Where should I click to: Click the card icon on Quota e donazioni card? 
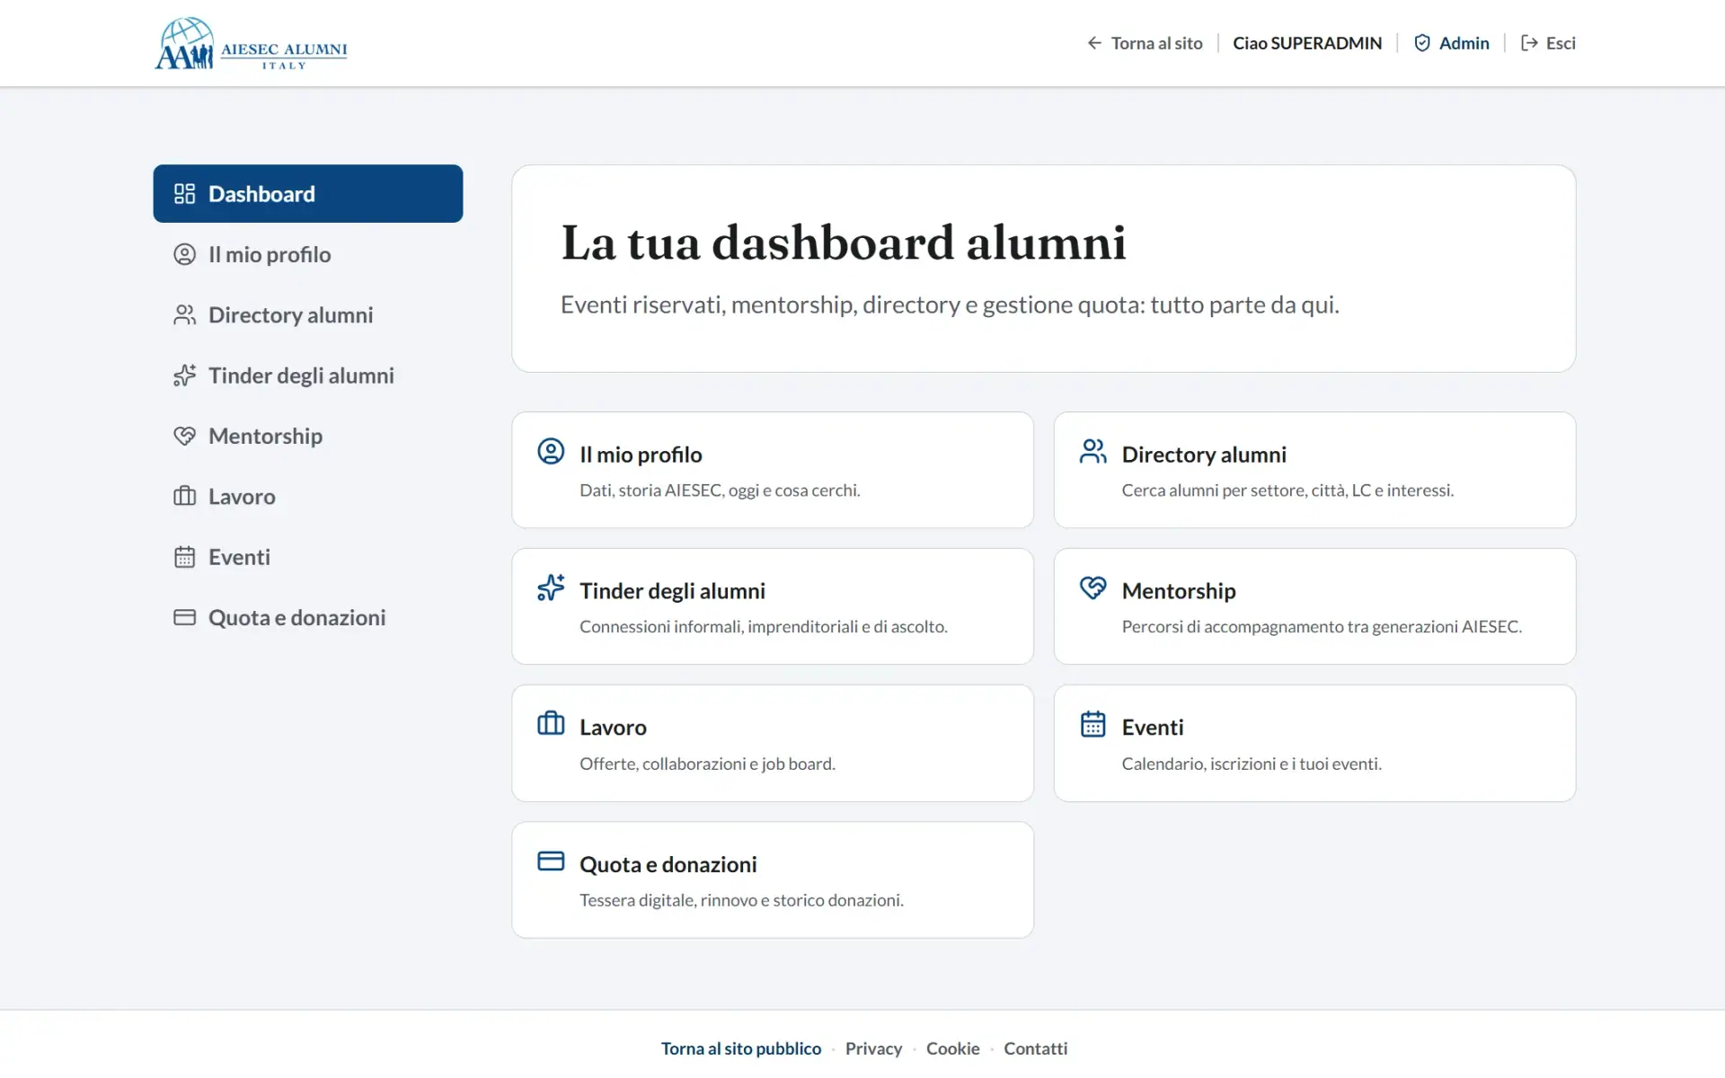pyautogui.click(x=551, y=861)
